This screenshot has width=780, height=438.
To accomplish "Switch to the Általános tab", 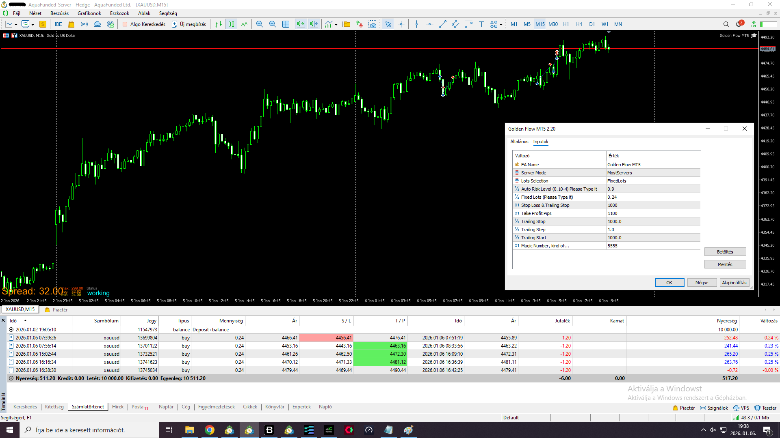I will [x=519, y=142].
